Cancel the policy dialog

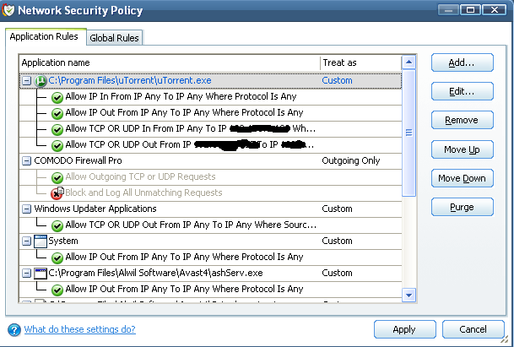click(473, 329)
